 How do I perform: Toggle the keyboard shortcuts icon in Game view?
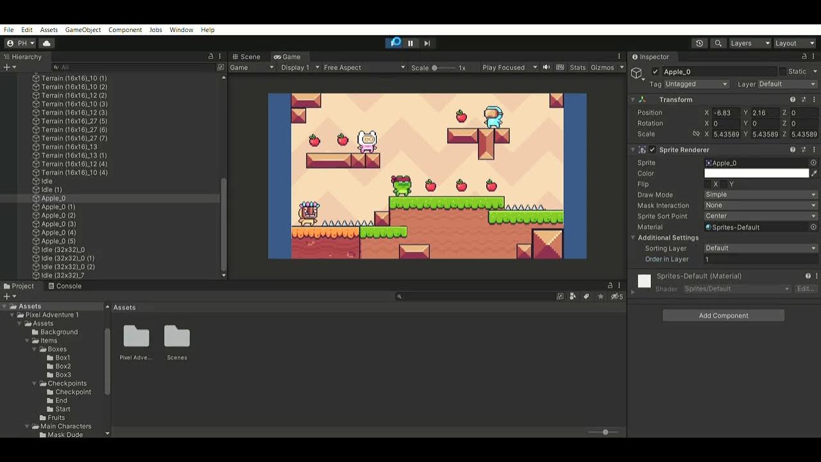560,67
